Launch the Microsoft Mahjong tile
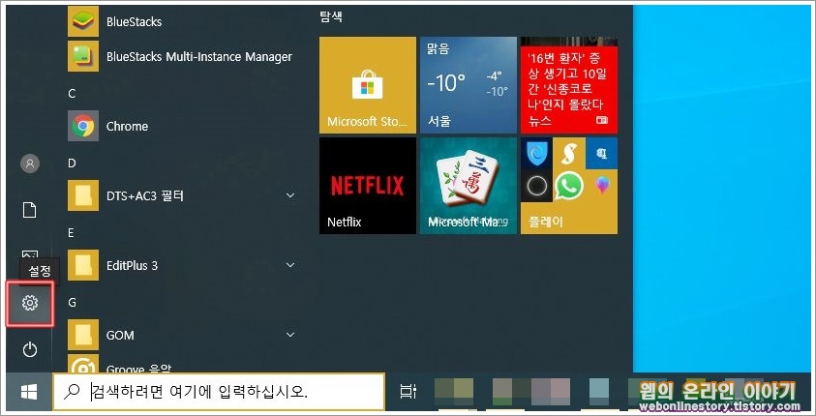 pyautogui.click(x=468, y=186)
